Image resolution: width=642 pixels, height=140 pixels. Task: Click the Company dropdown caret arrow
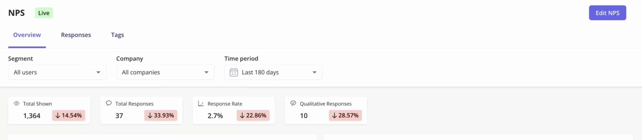coord(206,73)
